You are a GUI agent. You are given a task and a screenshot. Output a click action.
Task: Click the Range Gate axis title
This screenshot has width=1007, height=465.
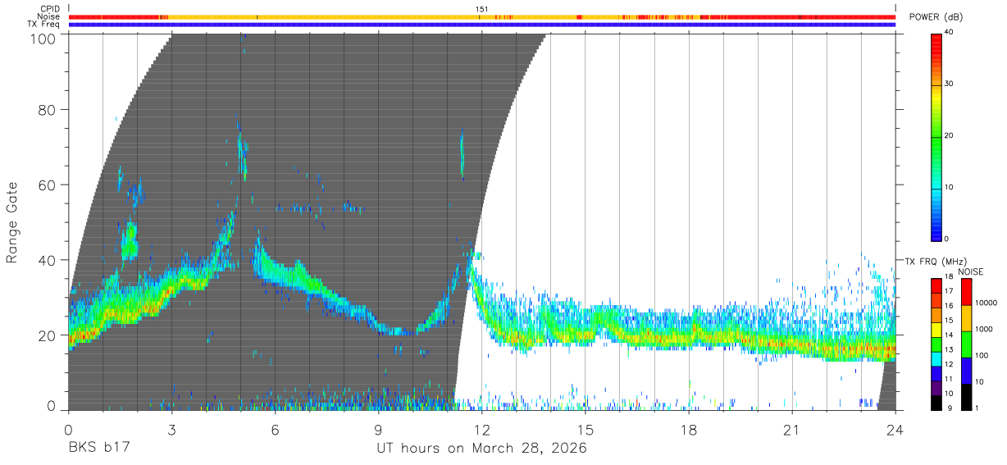pyautogui.click(x=12, y=222)
